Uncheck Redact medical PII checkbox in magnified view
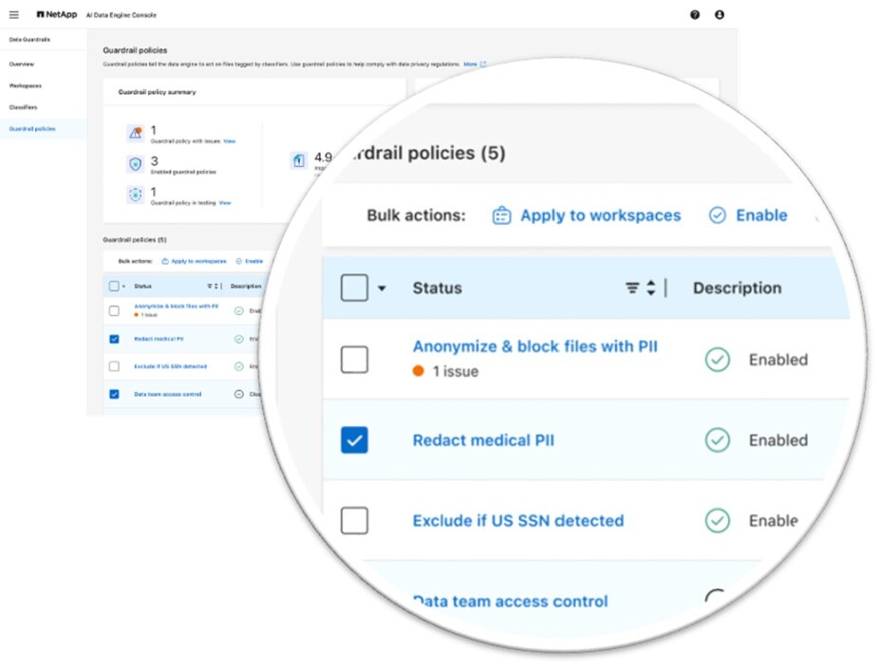 click(354, 440)
